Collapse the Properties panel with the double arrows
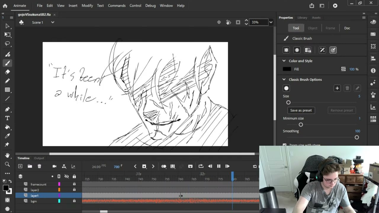 (x=364, y=13)
